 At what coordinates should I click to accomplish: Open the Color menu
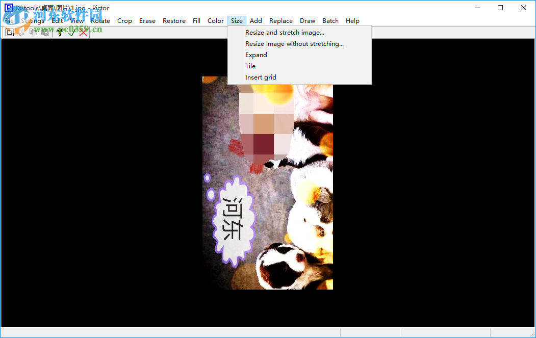pos(216,20)
